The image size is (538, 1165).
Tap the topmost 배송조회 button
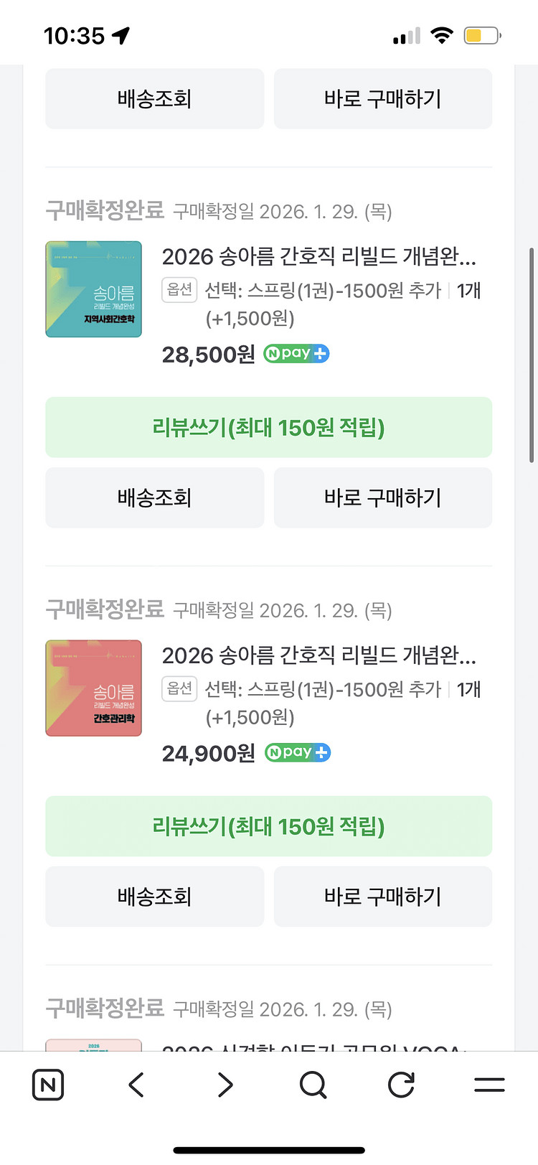pyautogui.click(x=155, y=99)
